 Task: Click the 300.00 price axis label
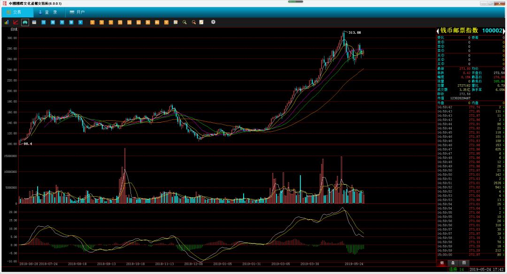12,38
